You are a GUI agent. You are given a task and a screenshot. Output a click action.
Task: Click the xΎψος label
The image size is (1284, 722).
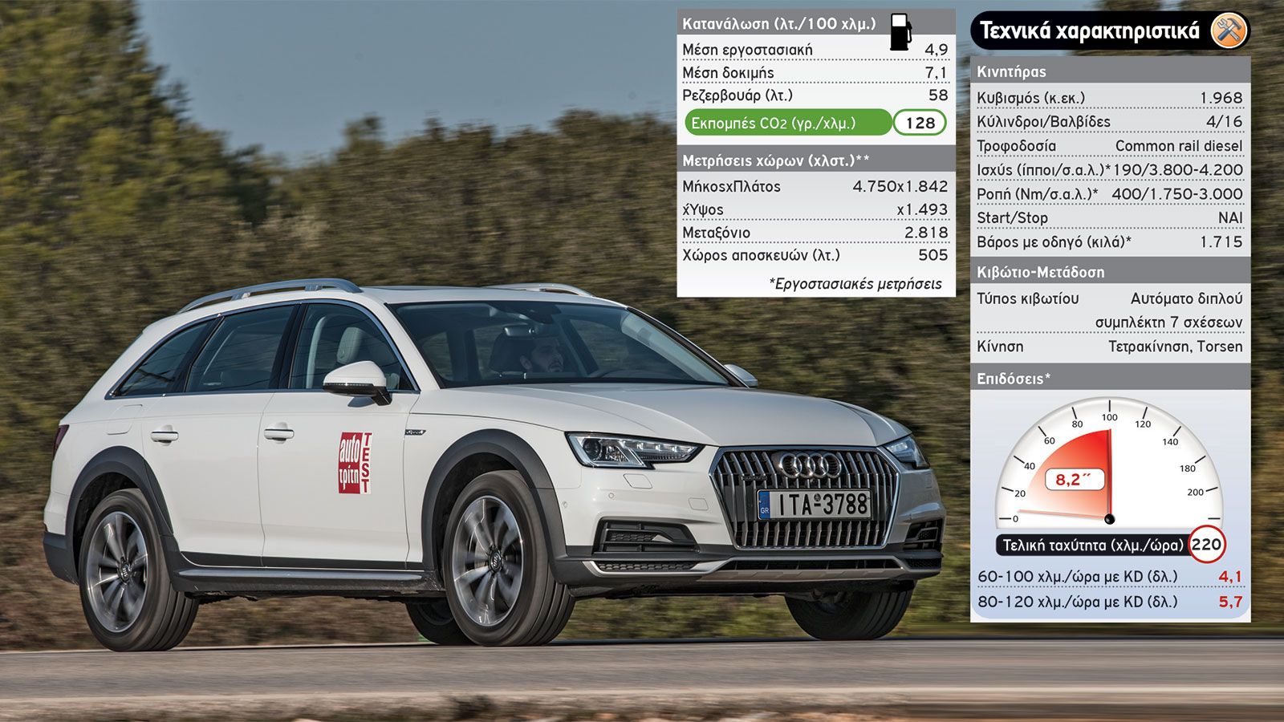coord(703,209)
